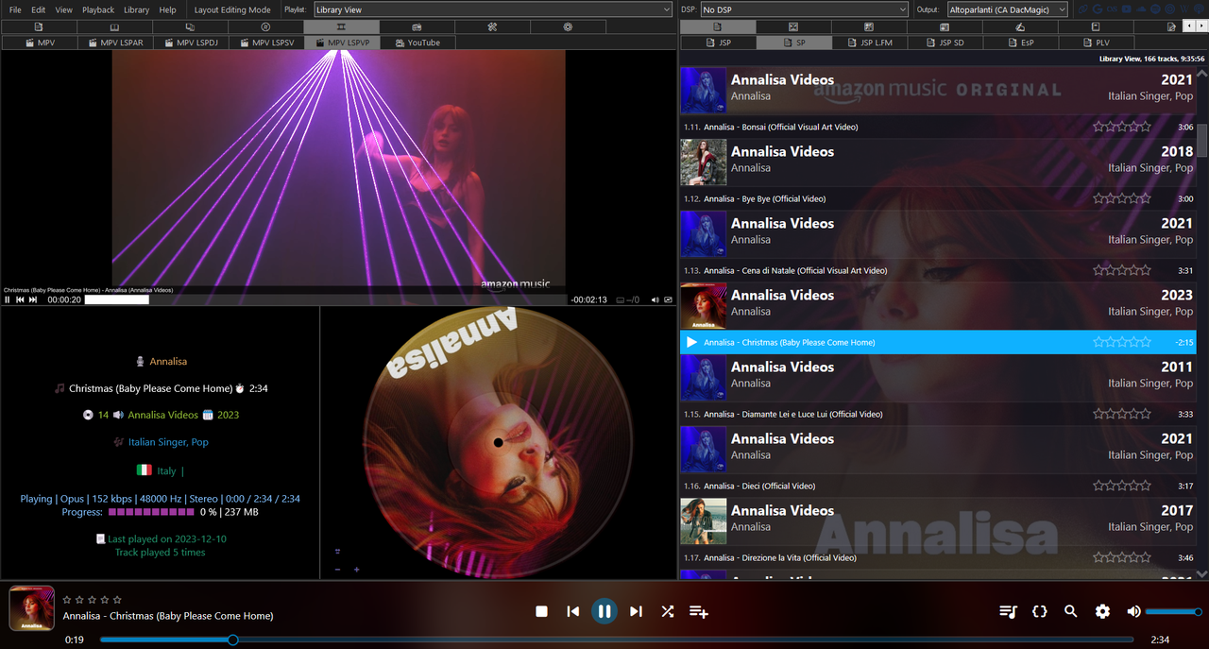Switch to the JSP SD tab
This screenshot has width=1209, height=649.
click(945, 43)
